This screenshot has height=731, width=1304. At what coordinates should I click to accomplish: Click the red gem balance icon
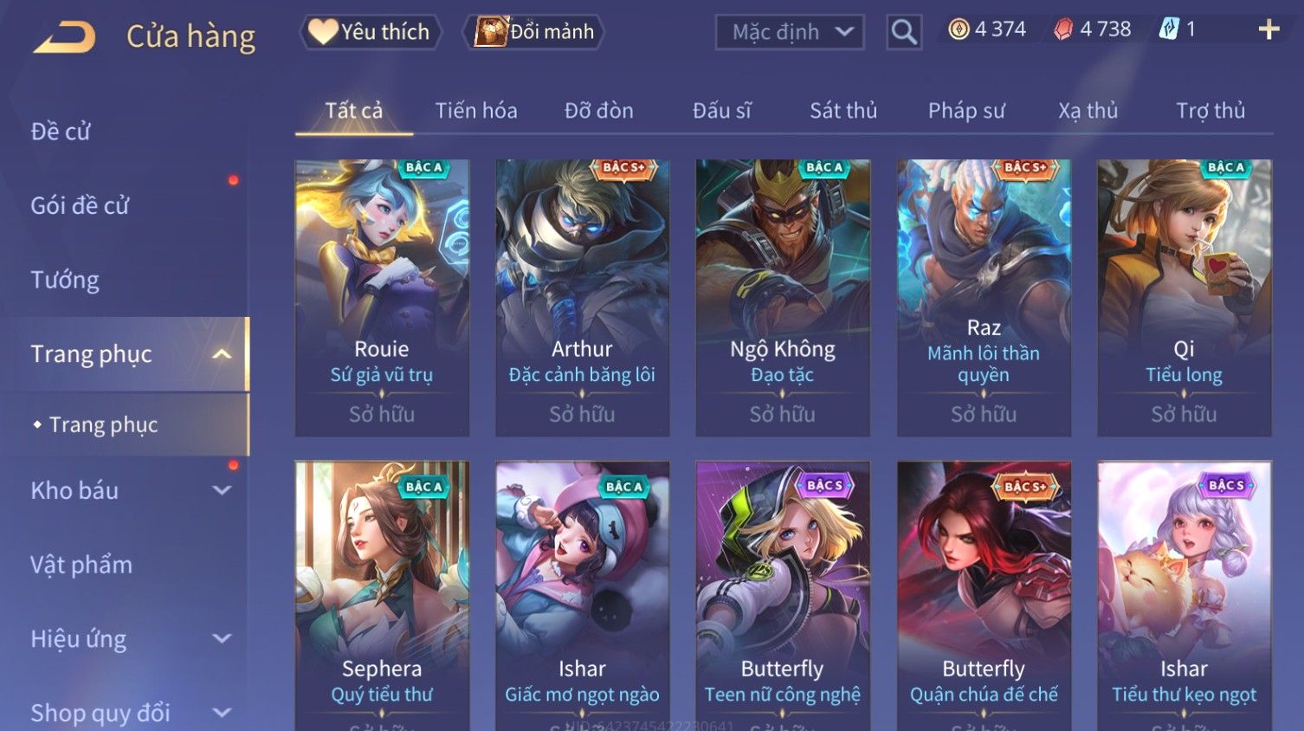1063,29
